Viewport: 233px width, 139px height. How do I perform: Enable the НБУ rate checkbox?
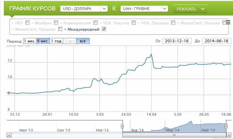(x=27, y=23)
